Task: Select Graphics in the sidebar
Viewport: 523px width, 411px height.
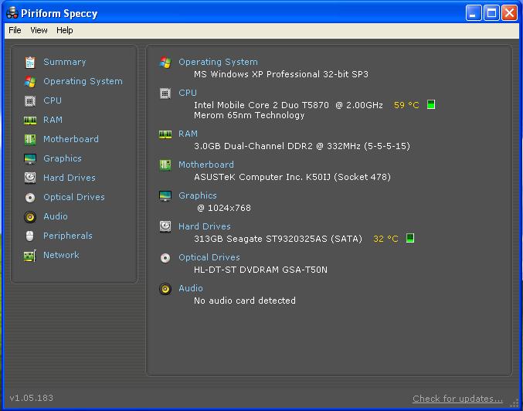Action: [x=63, y=158]
